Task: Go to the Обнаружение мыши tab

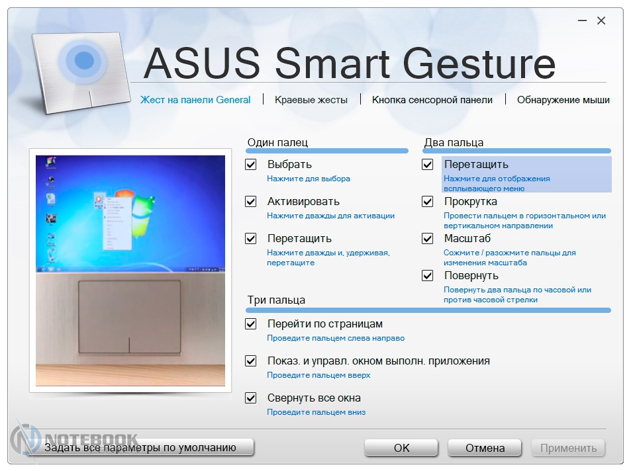Action: 563,100
